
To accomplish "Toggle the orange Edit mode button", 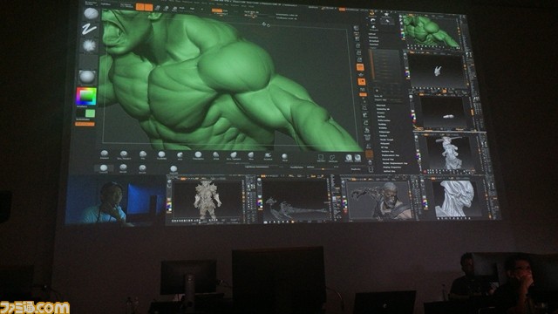I will click(x=139, y=7).
